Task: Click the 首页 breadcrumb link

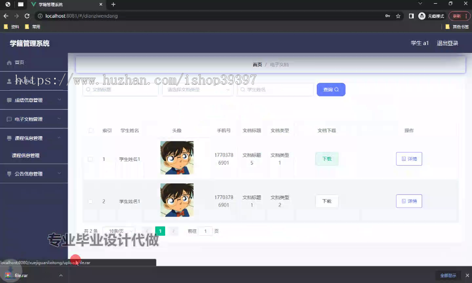Action: [257, 64]
